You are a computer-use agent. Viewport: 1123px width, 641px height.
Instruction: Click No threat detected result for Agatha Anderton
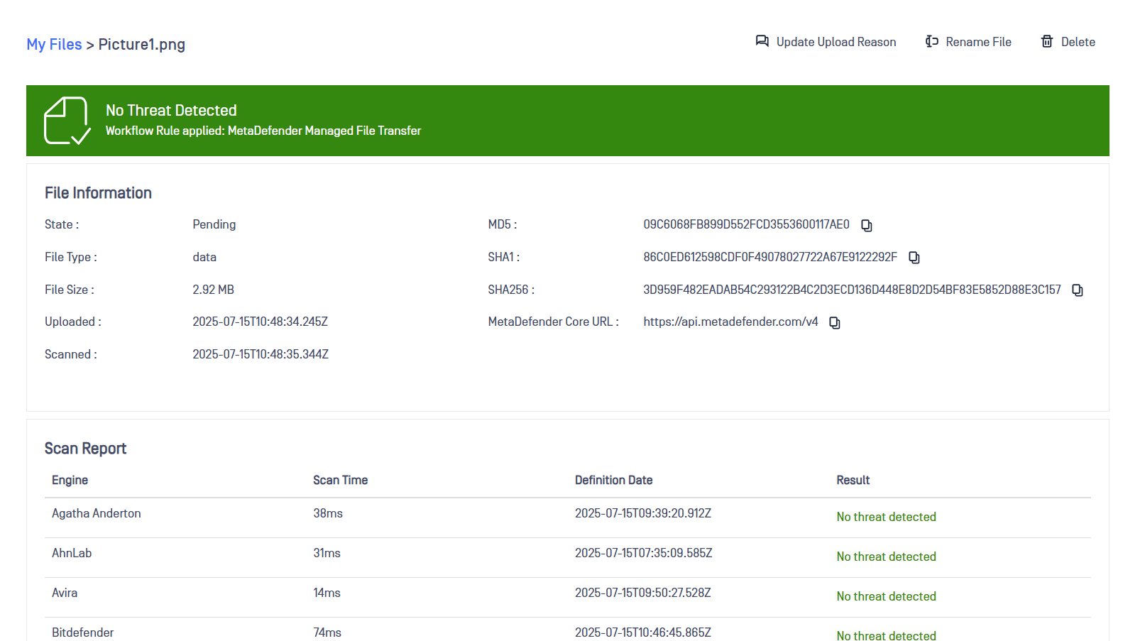[886, 517]
